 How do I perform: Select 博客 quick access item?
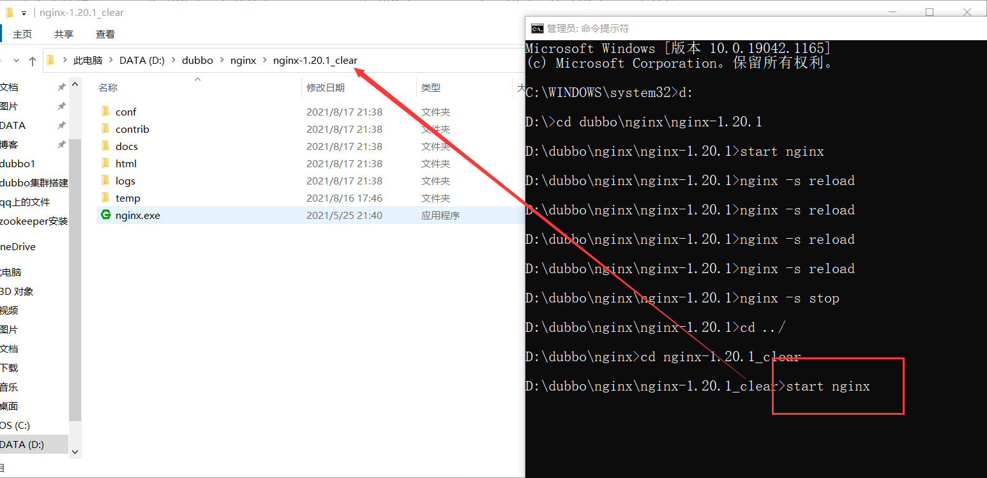9,144
